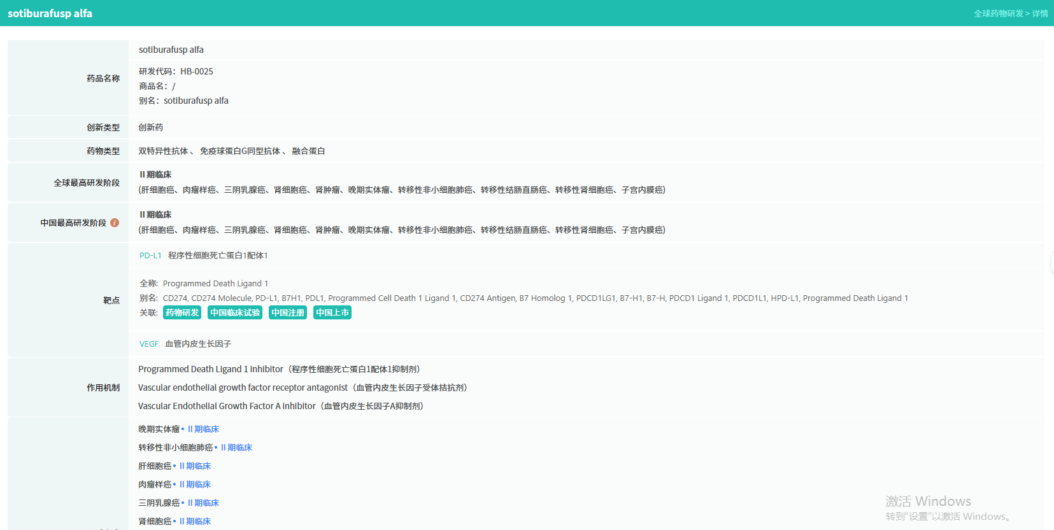Click the 详情 breadcrumb text
1054x530 pixels.
click(x=1040, y=13)
